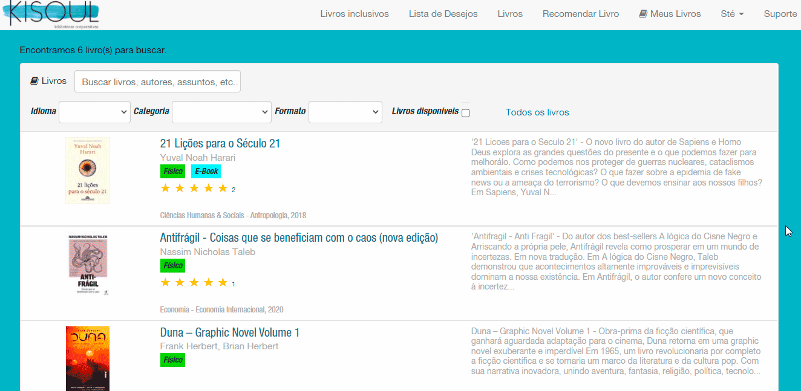801x391 pixels.
Task: Click author Yuval Noah Harari
Action: [198, 158]
